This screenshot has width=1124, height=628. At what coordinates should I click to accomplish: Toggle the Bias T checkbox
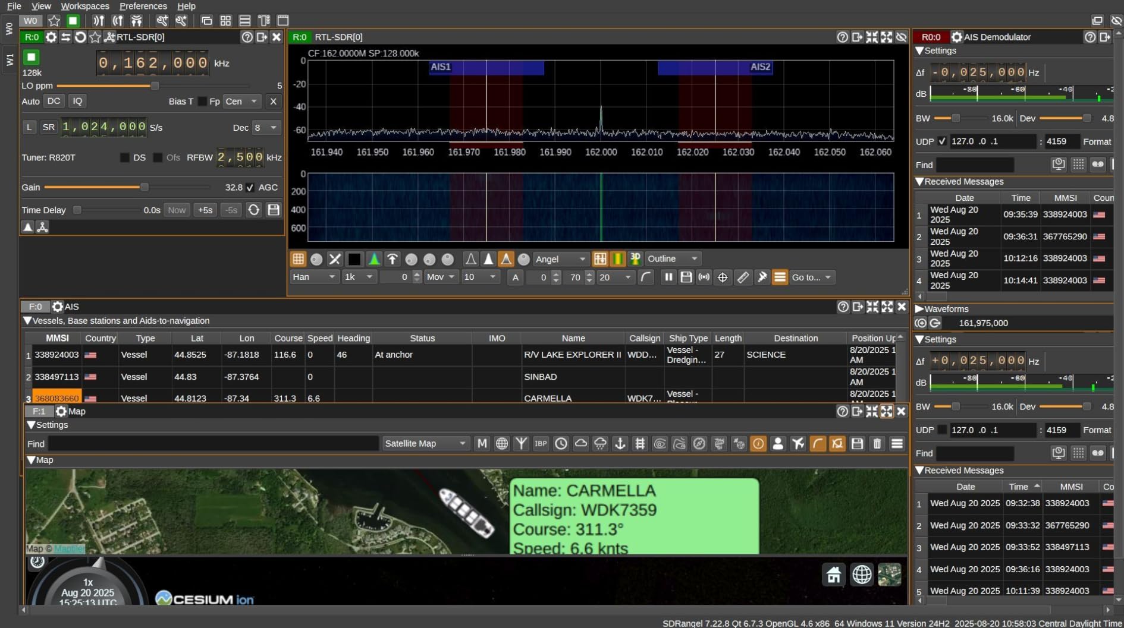[x=202, y=102]
